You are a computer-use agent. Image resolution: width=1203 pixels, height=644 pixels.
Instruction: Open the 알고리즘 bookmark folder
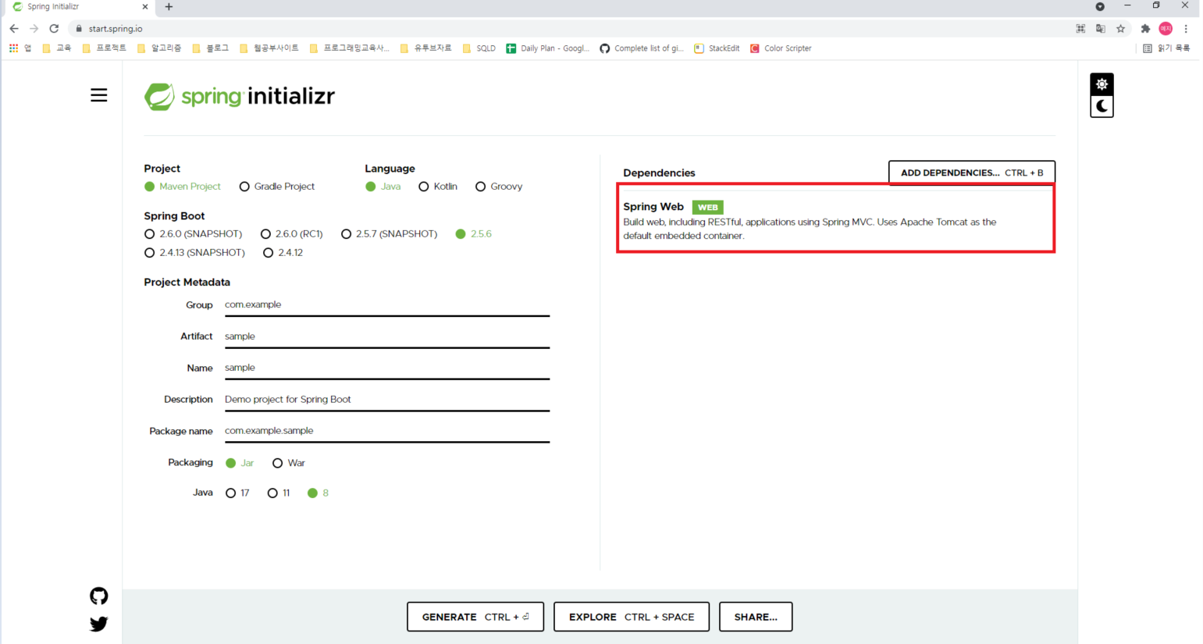coord(159,48)
